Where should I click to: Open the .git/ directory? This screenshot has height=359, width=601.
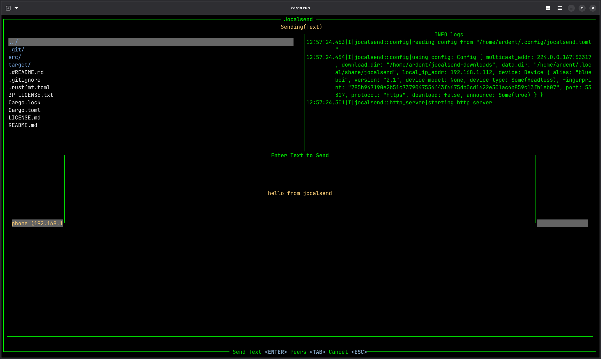(16, 49)
